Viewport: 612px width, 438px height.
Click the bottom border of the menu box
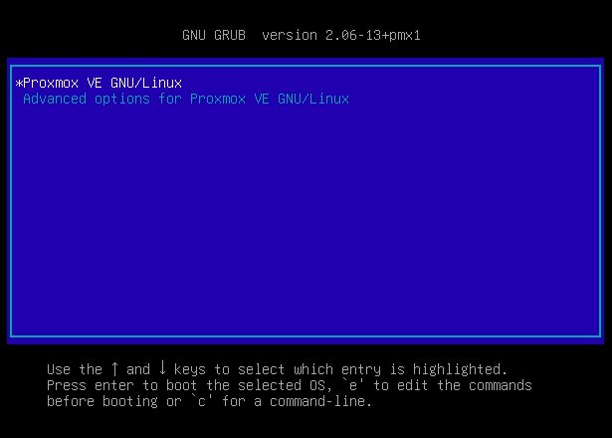pos(306,335)
